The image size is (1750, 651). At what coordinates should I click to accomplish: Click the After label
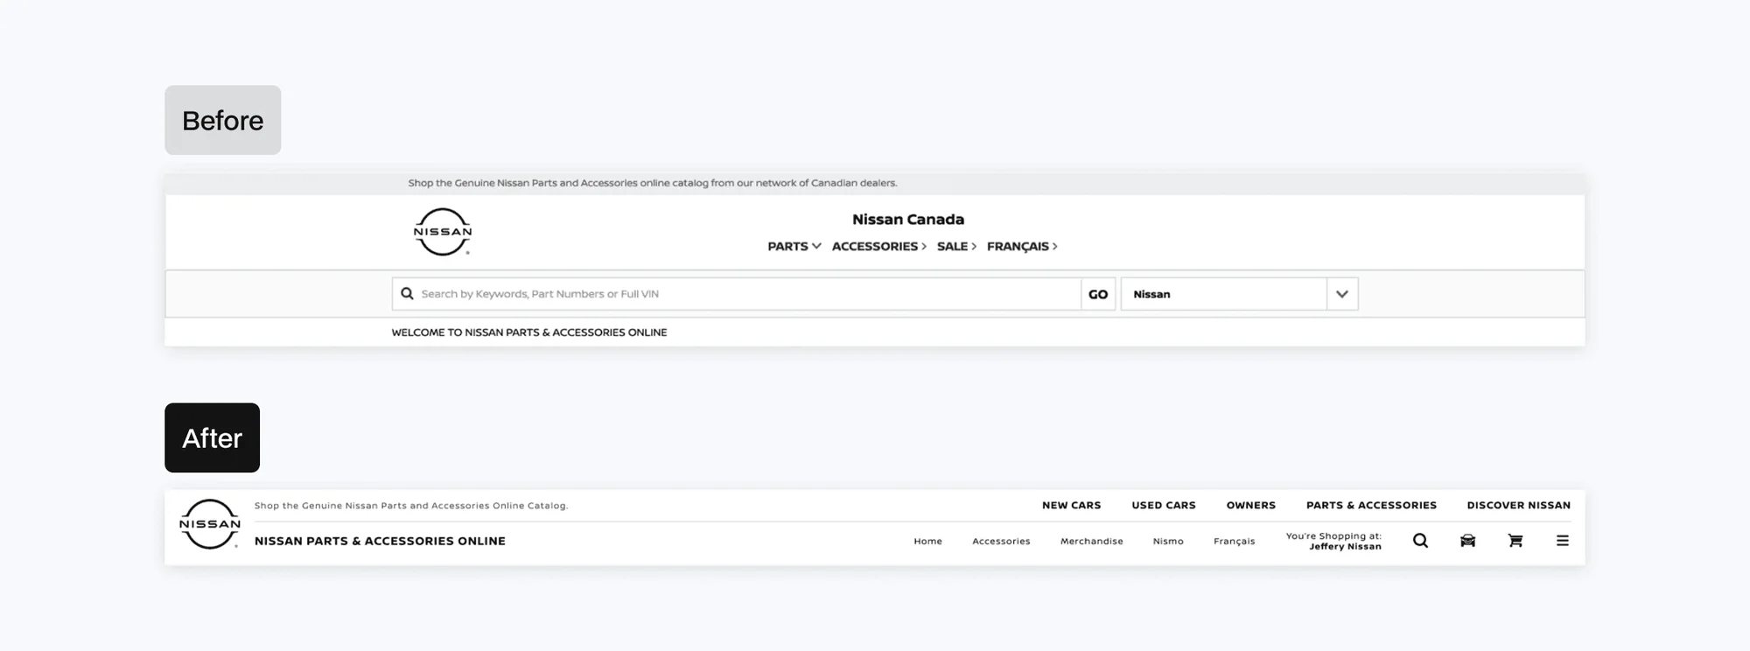coord(213,437)
